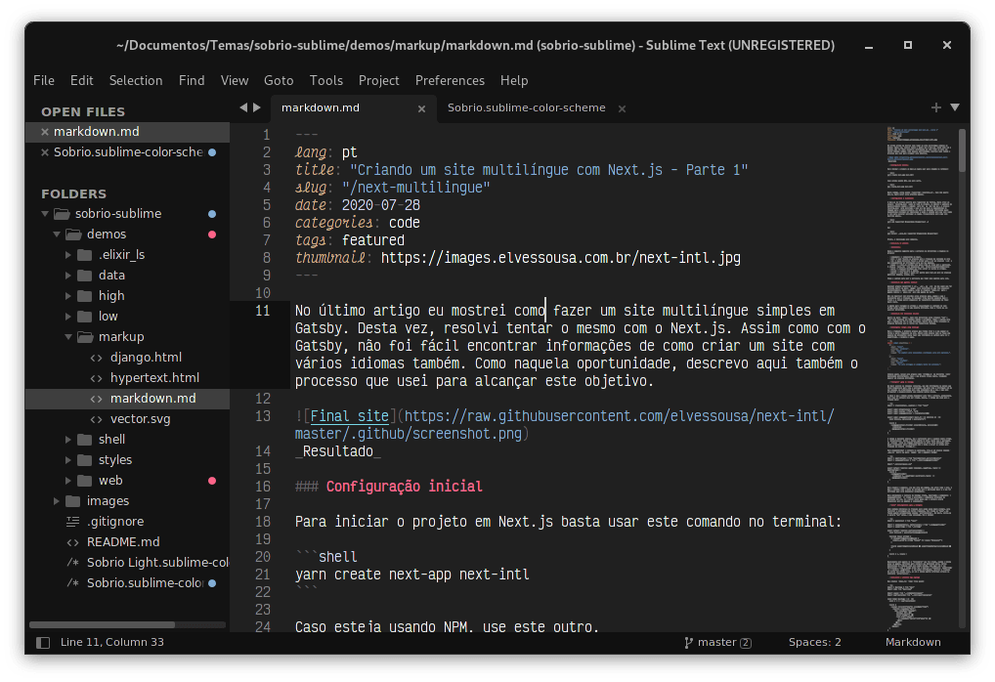Image resolution: width=995 pixels, height=682 pixels.
Task: Expand the images folder
Action: point(57,501)
